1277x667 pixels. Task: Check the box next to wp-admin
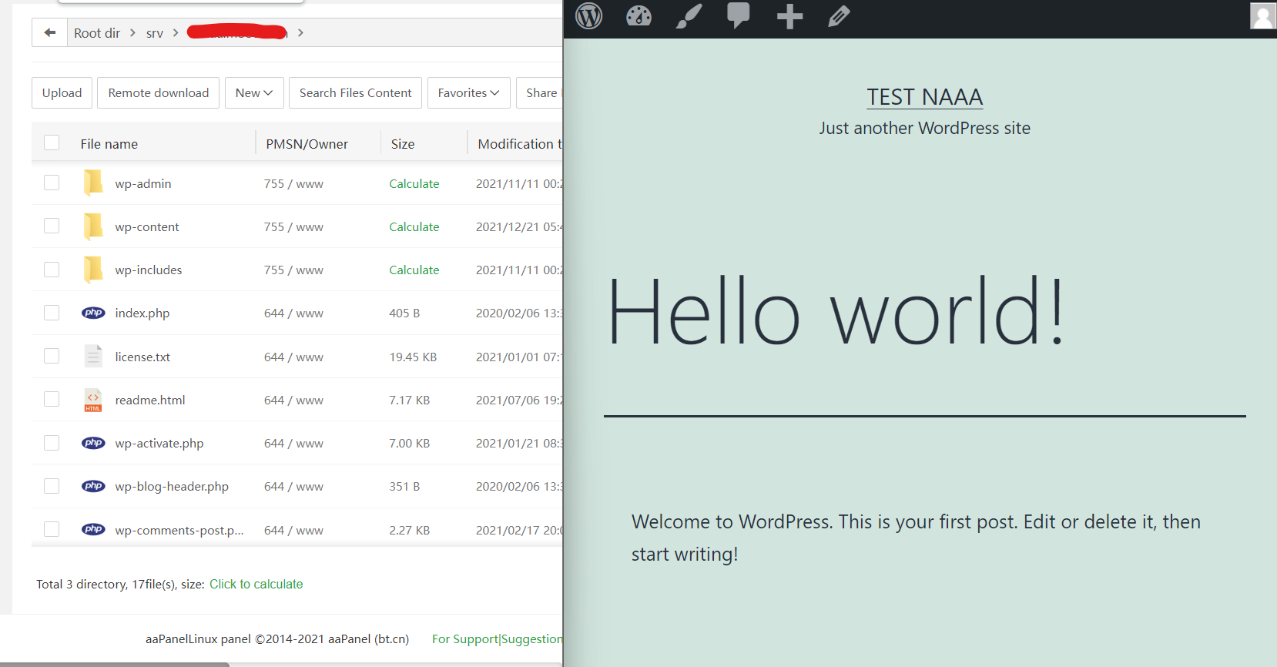tap(52, 183)
